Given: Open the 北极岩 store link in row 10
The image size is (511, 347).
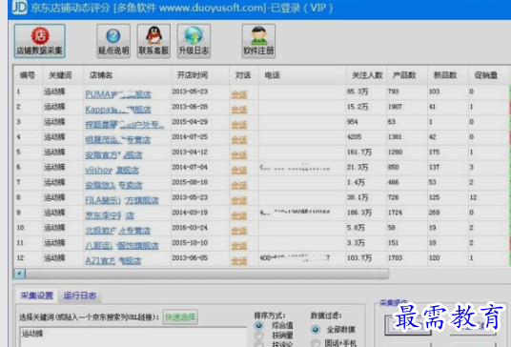Looking at the screenshot, I should (x=117, y=231).
